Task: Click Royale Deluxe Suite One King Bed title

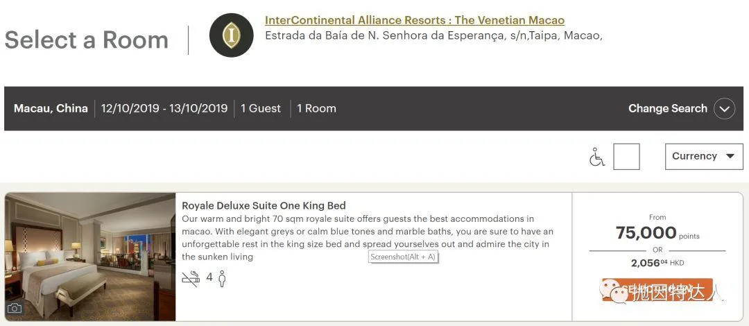Action: pyautogui.click(x=264, y=205)
